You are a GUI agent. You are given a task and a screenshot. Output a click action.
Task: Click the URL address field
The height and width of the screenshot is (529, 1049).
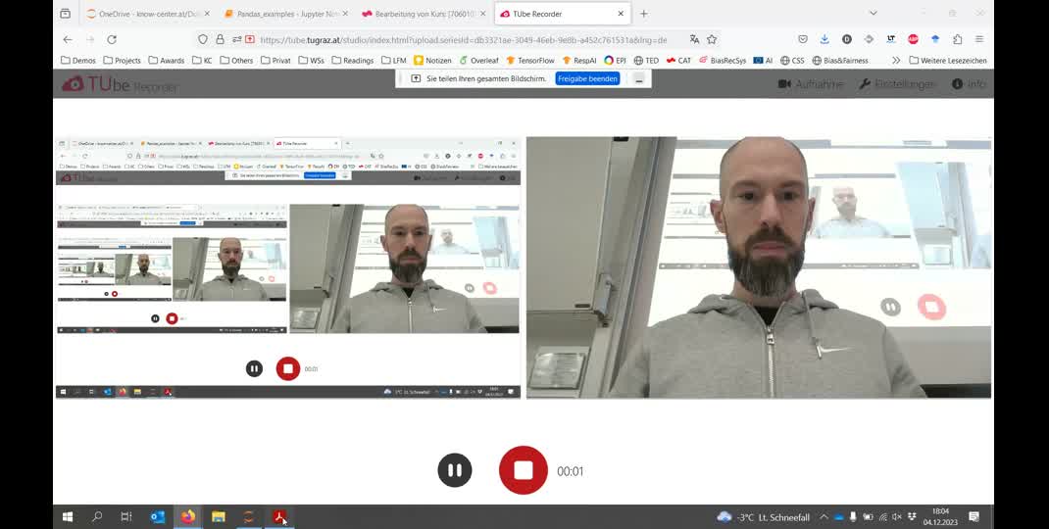[461, 39]
